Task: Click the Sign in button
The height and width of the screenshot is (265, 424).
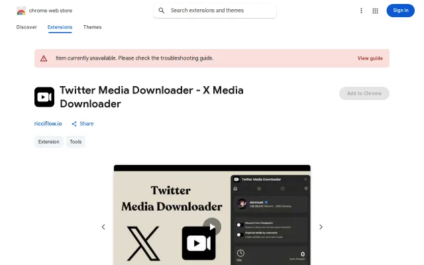Action: pos(400,11)
